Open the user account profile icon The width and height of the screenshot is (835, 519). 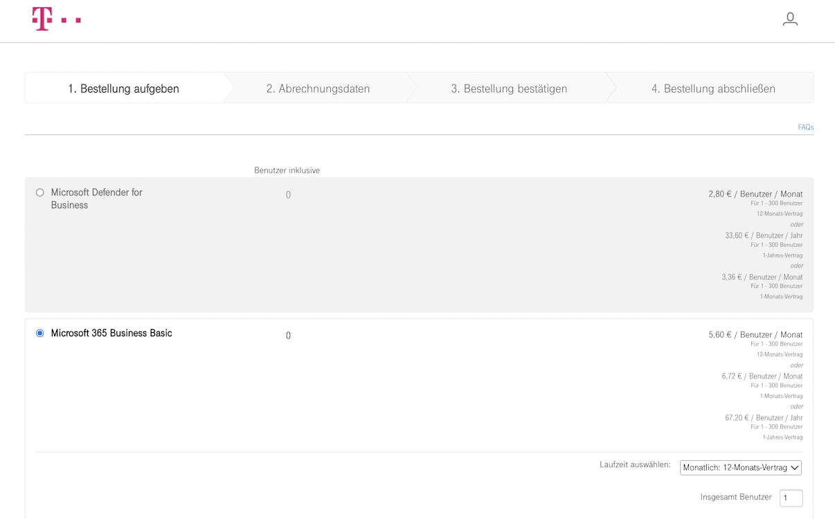790,19
